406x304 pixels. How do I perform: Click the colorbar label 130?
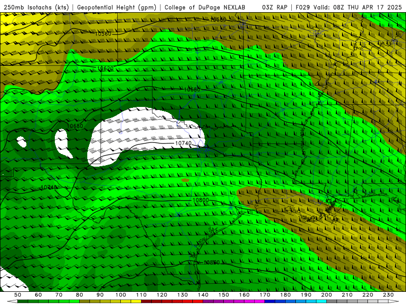click(x=182, y=295)
